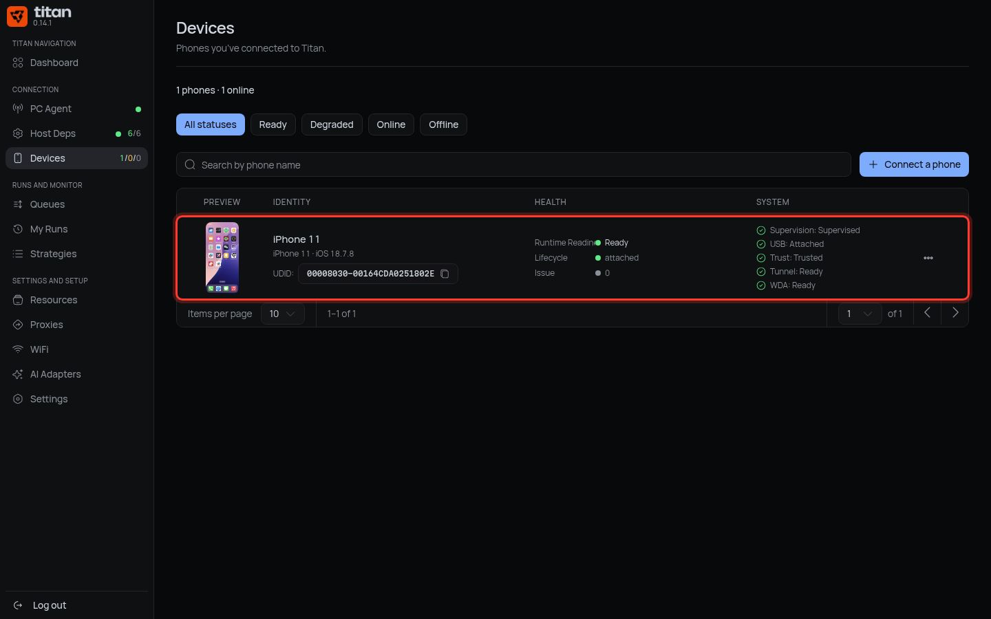This screenshot has width=991, height=619.
Task: Open the iPhone 11 device name
Action: (x=297, y=239)
